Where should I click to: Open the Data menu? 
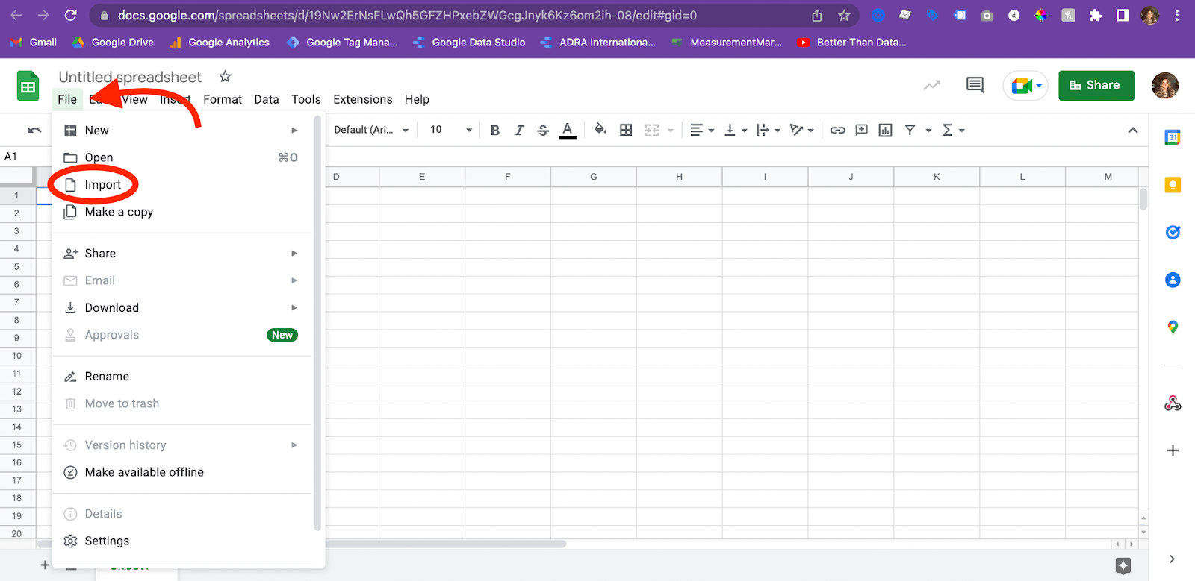coord(267,99)
